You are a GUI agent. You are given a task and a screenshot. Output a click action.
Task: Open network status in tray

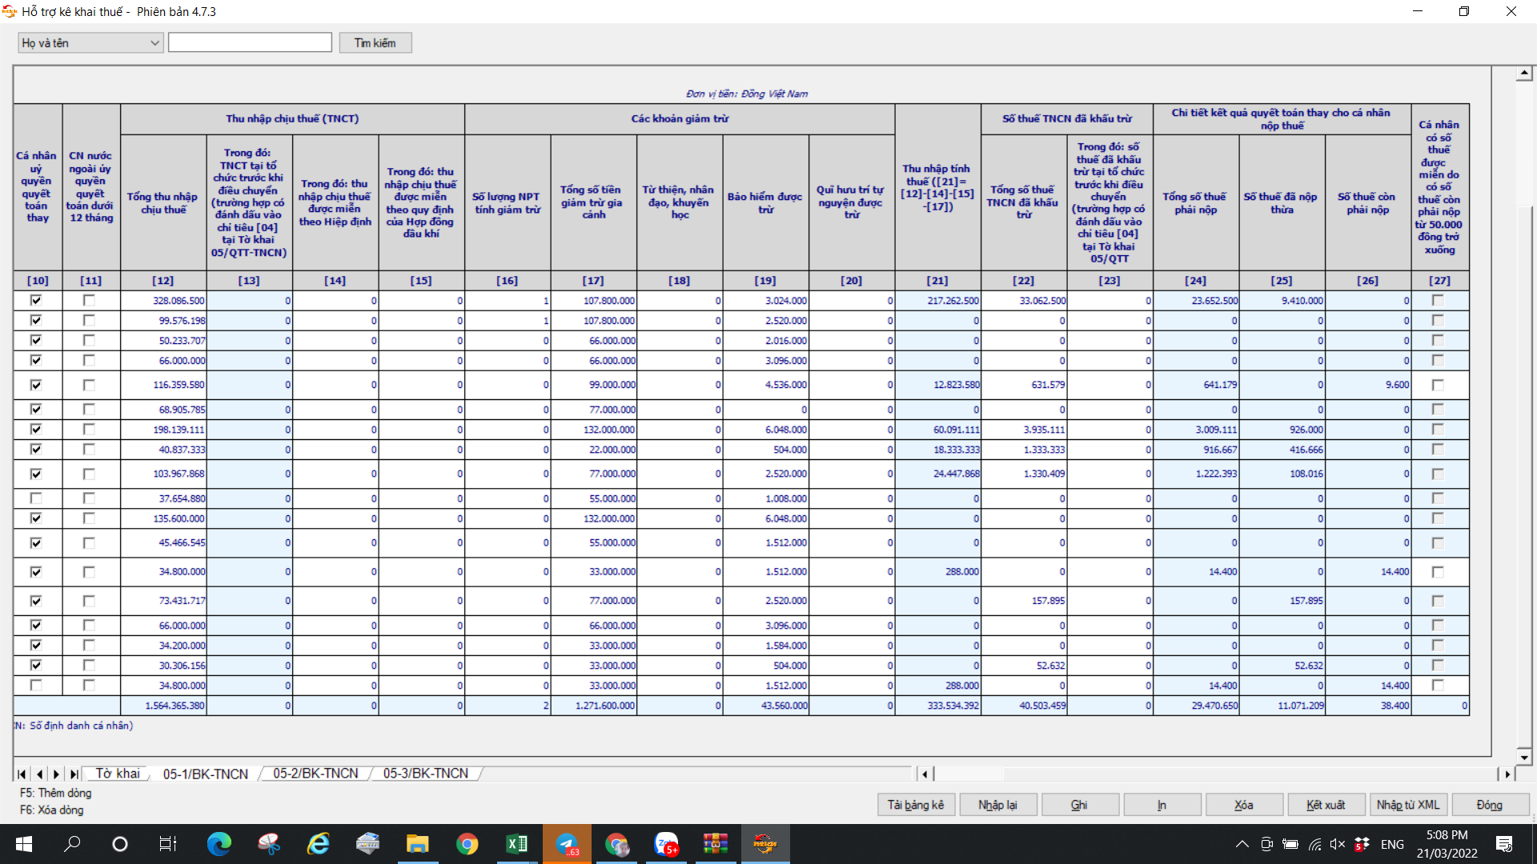1314,844
